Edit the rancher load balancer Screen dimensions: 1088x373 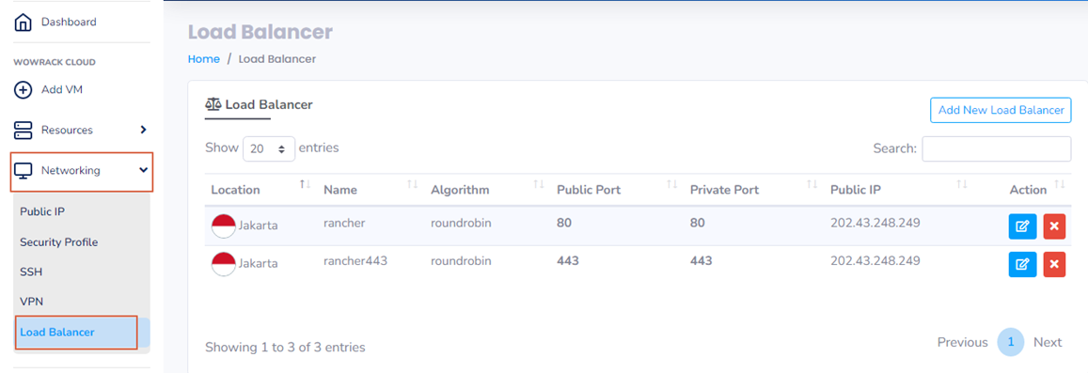[x=1022, y=226]
